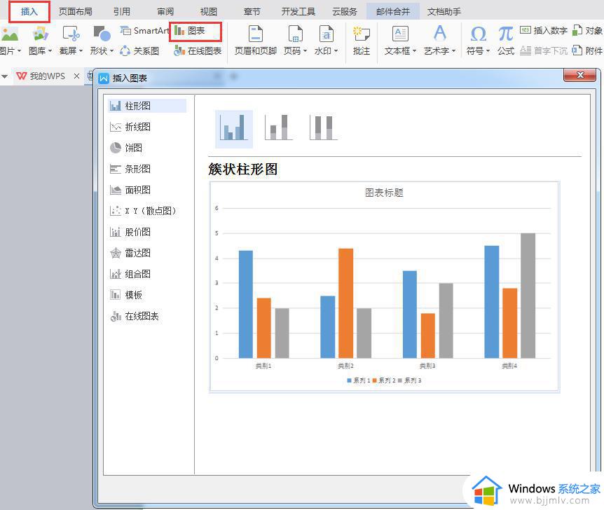Click the 形状 shapes icon
604x510 pixels.
click(102, 34)
